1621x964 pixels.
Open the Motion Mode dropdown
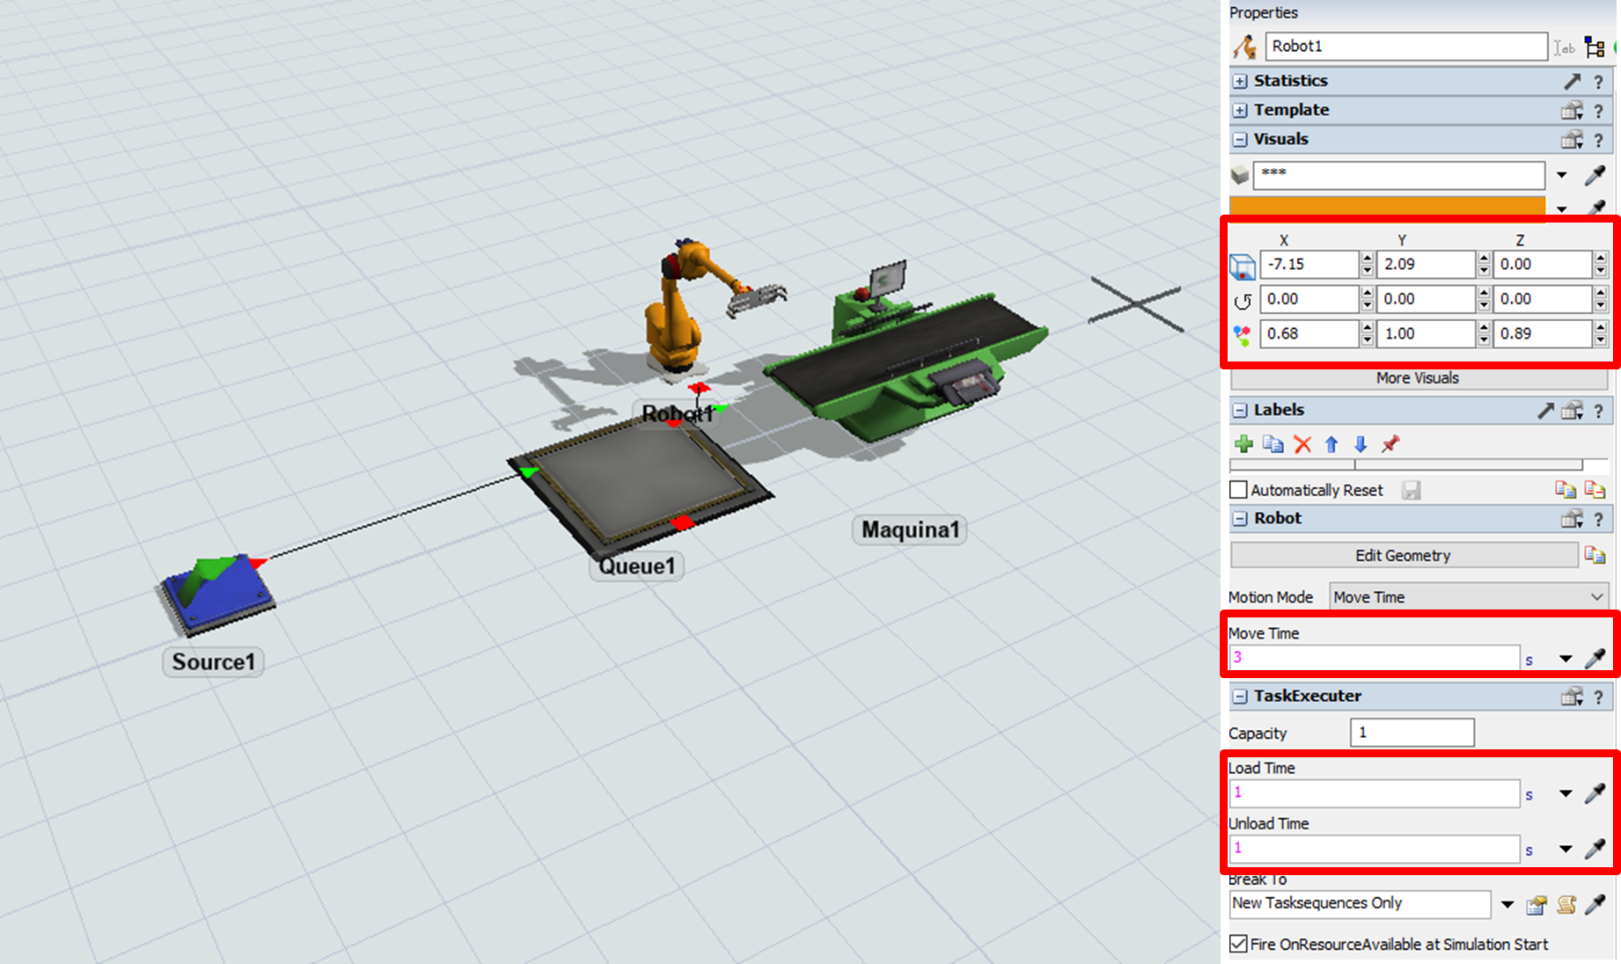click(1468, 597)
